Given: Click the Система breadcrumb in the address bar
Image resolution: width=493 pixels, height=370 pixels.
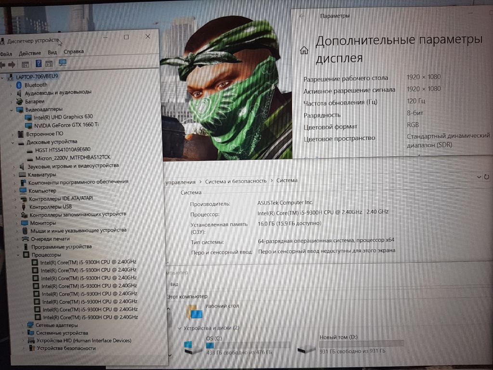Looking at the screenshot, I should 287,180.
